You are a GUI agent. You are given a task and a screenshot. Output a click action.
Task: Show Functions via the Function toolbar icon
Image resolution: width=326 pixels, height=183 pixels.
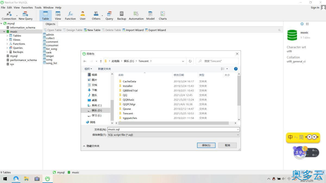coord(70,16)
